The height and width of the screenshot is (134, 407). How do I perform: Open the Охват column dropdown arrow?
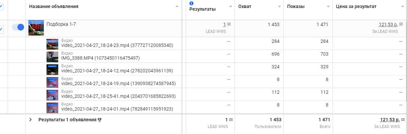(279, 7)
